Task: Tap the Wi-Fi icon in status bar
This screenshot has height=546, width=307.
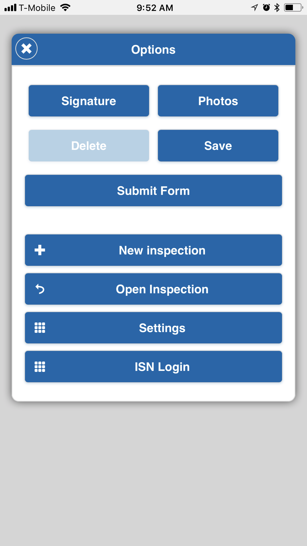Action: (x=65, y=7)
